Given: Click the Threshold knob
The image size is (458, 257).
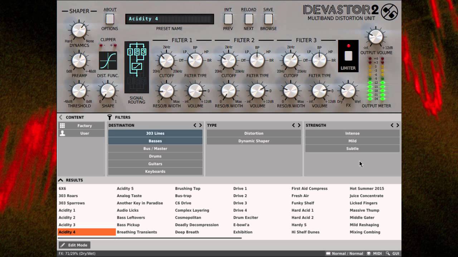Looking at the screenshot, I should [x=79, y=91].
